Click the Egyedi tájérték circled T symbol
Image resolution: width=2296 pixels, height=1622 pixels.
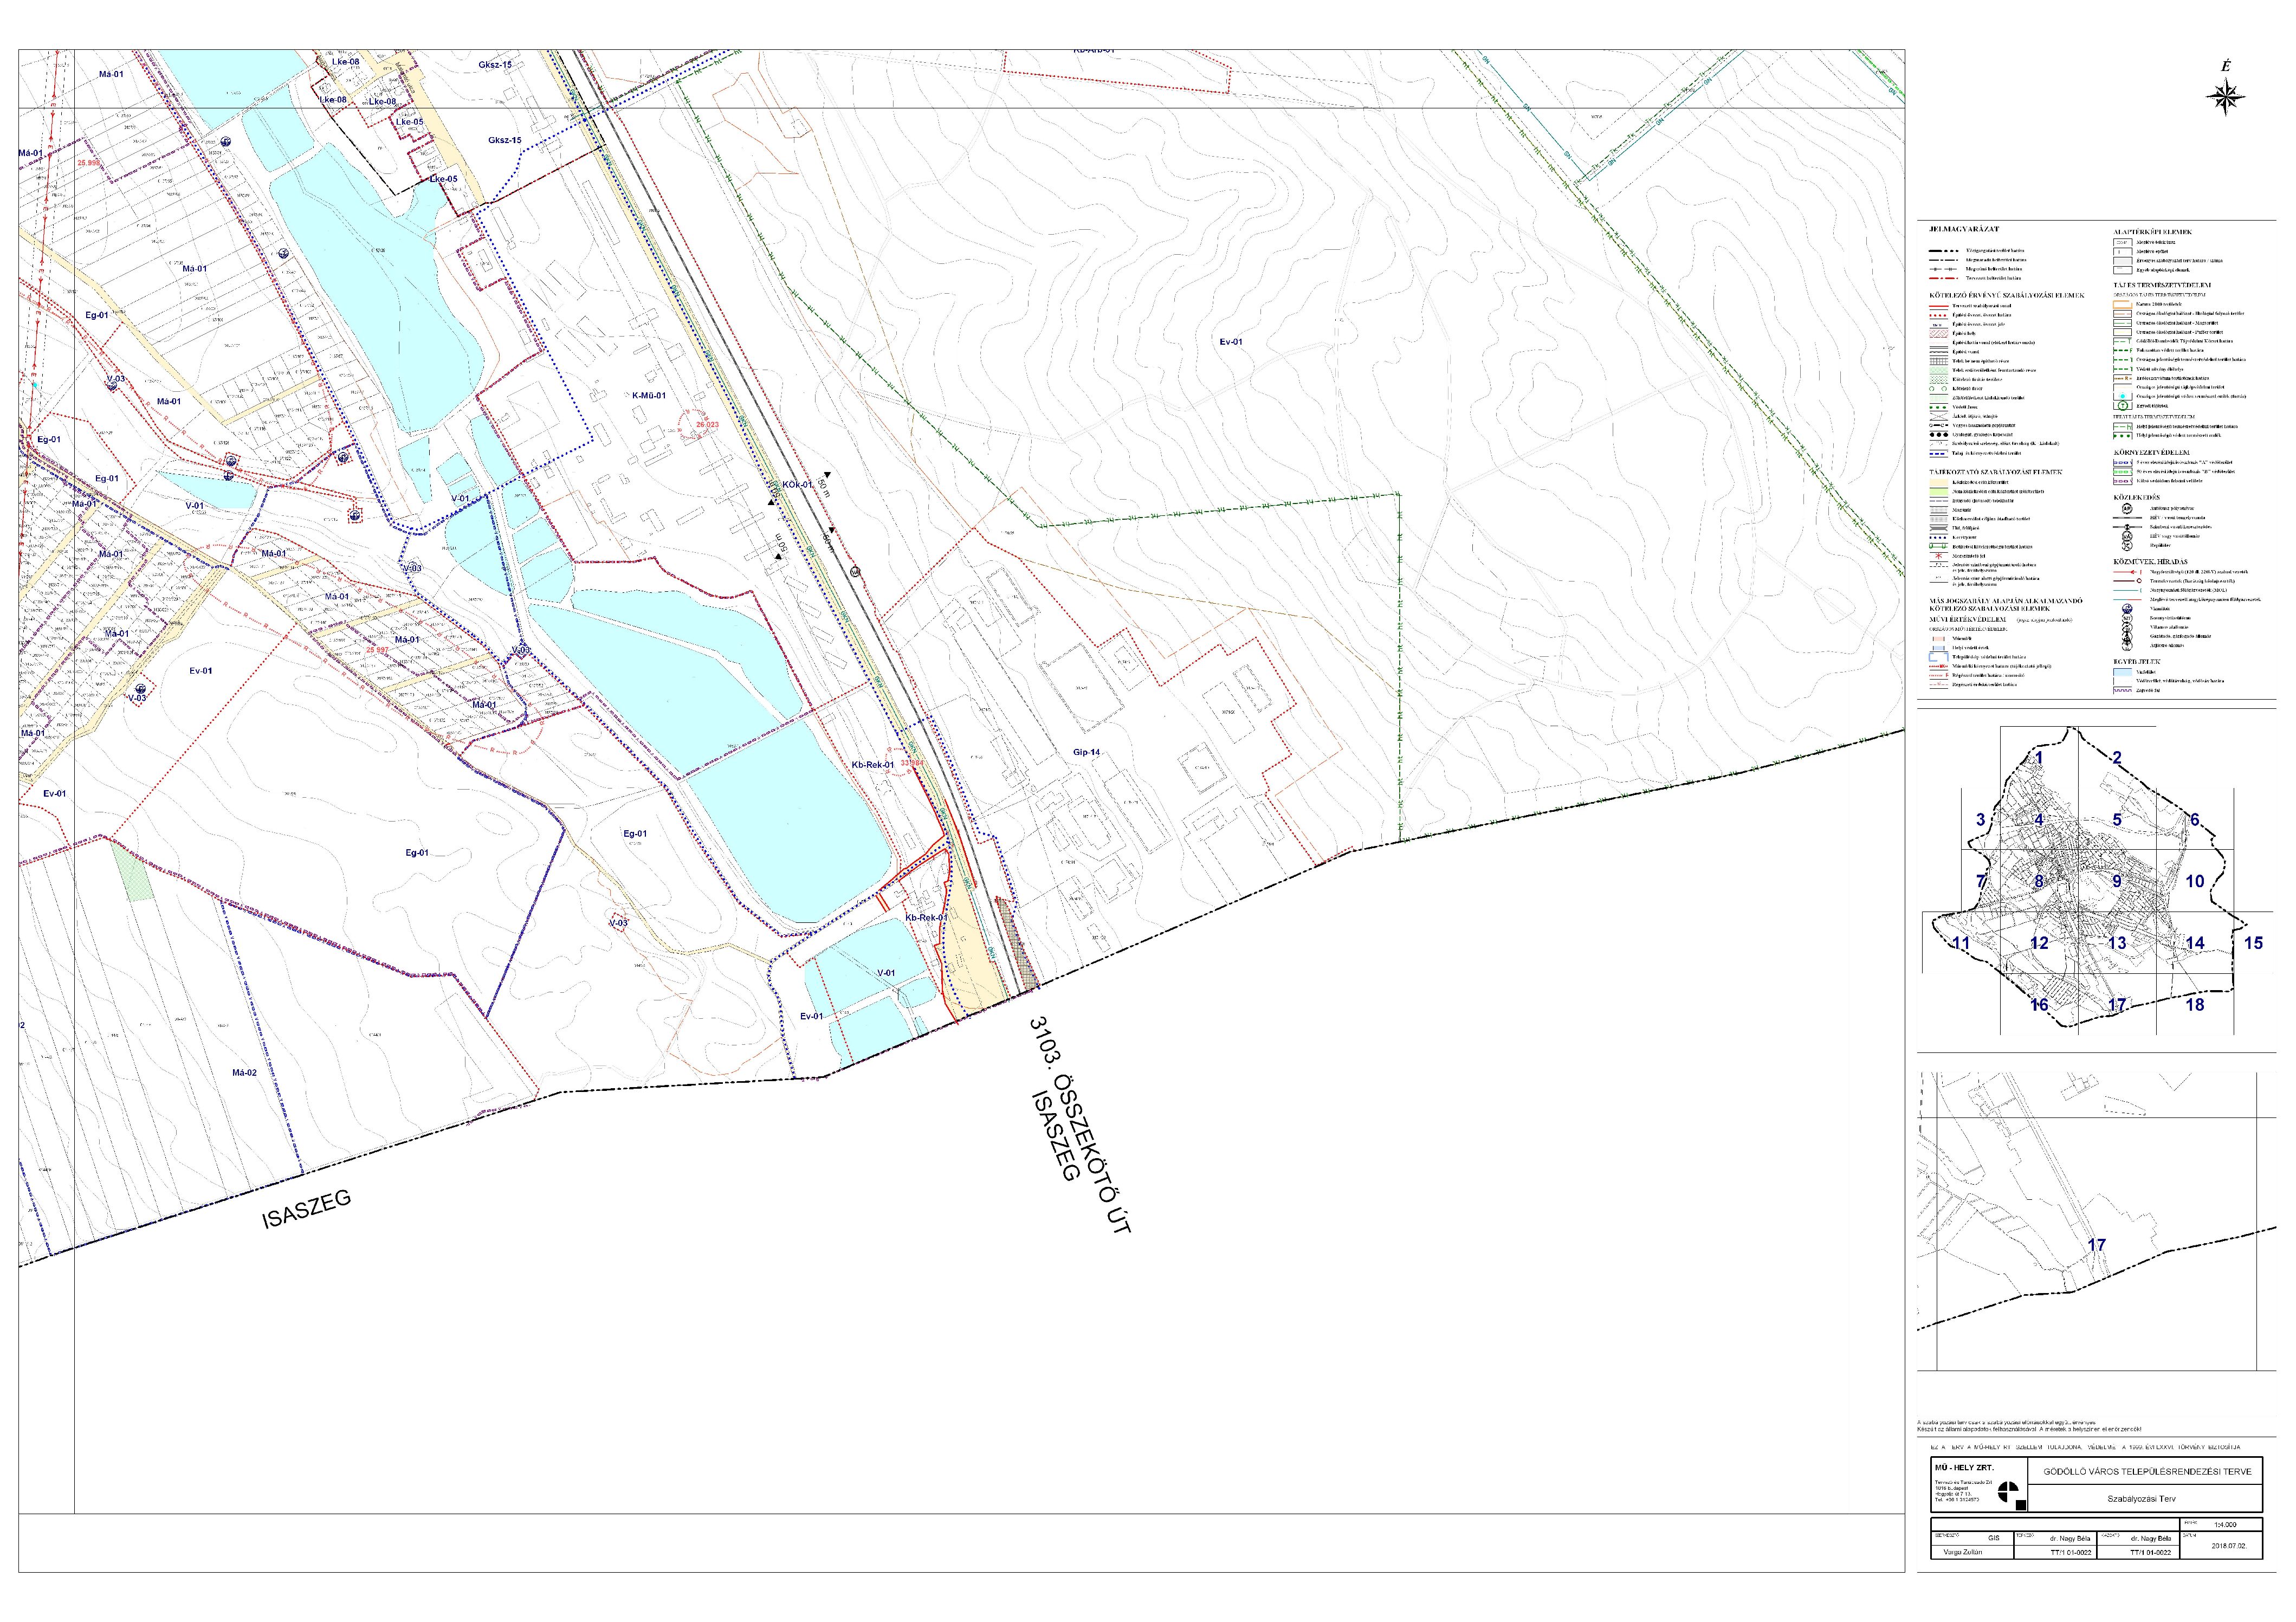2123,406
